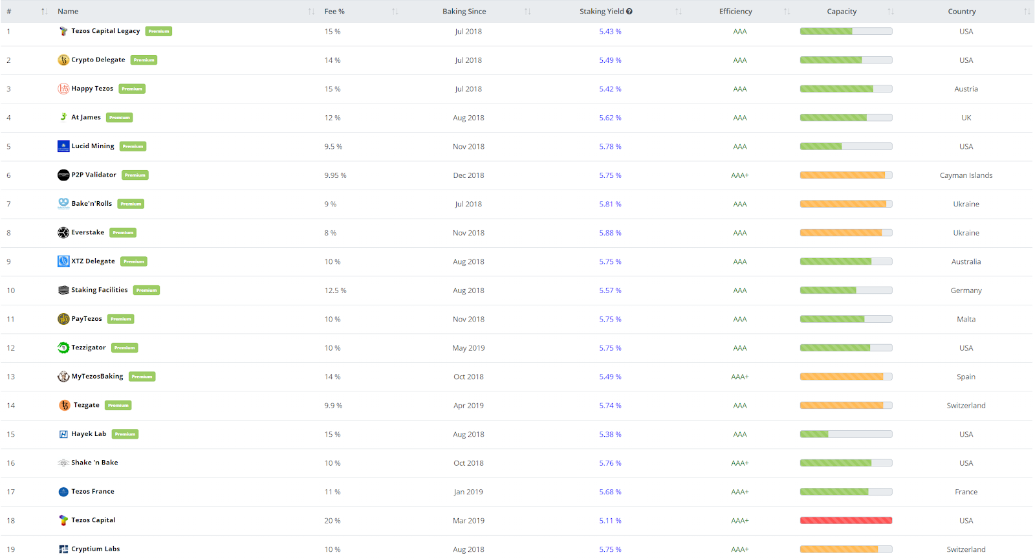This screenshot has width=1035, height=559.
Task: Click Bake'n'Rolls pretzel logo
Action: click(x=63, y=204)
